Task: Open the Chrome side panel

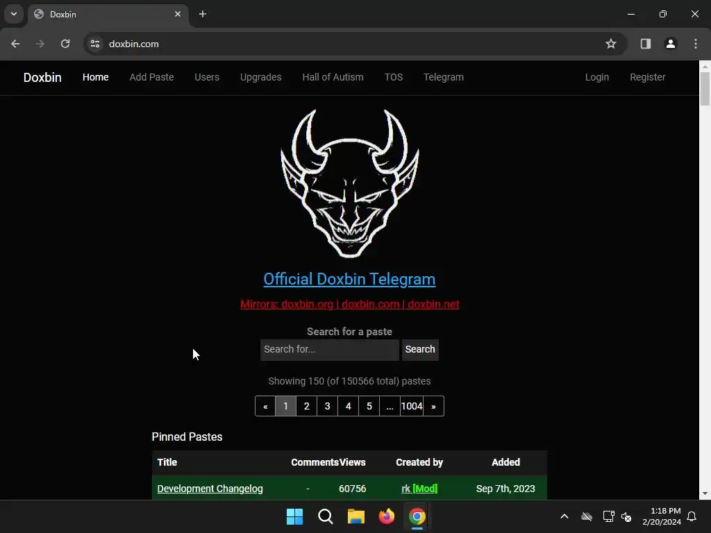Action: [x=646, y=44]
